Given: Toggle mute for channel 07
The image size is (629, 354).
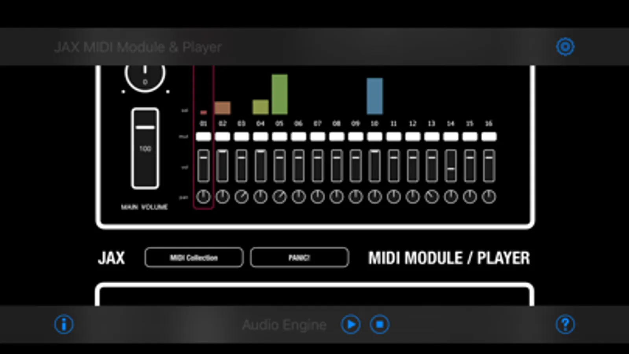Looking at the screenshot, I should coord(317,136).
